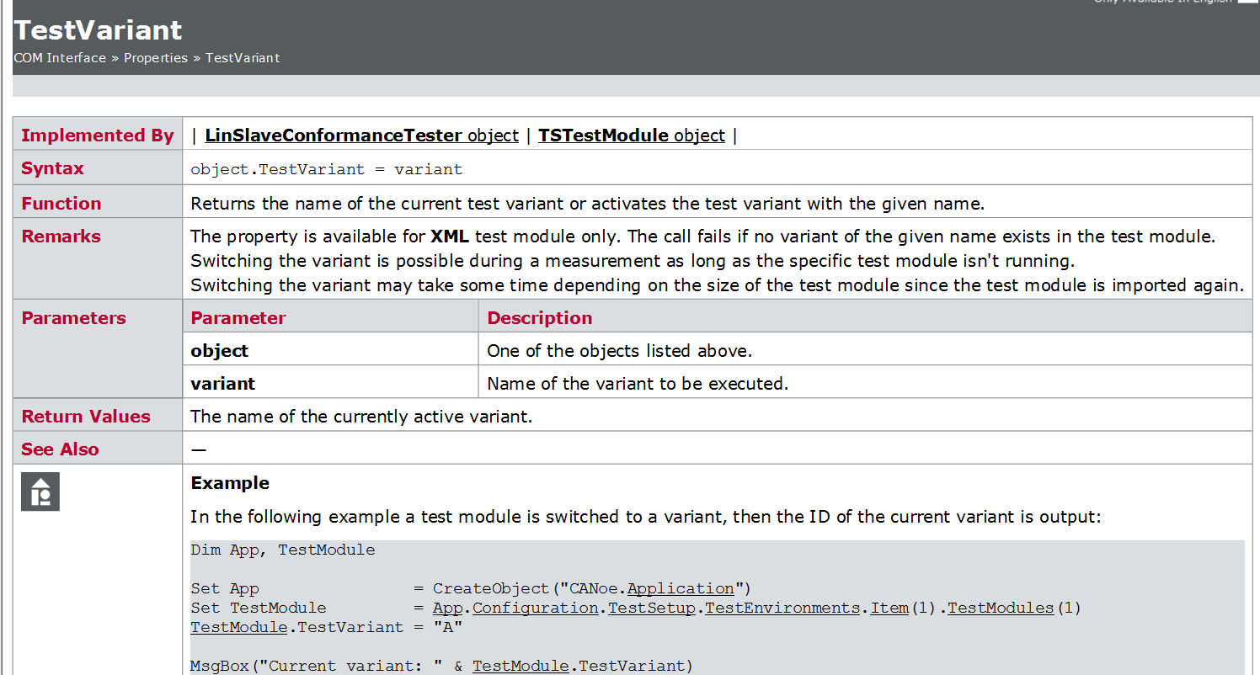The width and height of the screenshot is (1260, 675).
Task: Click the Description column header
Action: 540,317
